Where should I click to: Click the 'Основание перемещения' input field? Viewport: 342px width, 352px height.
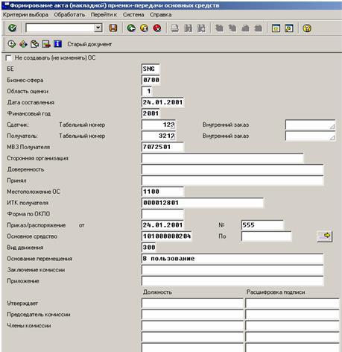pos(232,259)
